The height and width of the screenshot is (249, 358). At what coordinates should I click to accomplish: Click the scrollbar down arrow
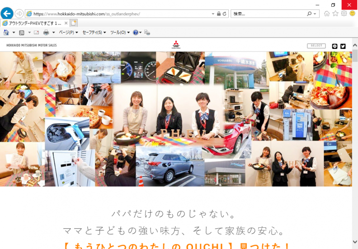(355, 242)
